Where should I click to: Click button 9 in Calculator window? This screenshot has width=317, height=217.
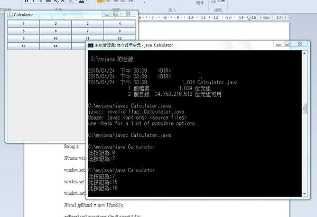coord(23,38)
